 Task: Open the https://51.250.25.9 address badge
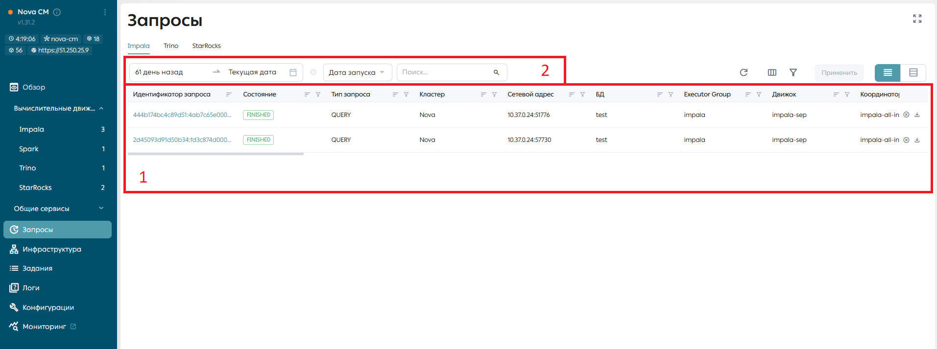point(60,50)
